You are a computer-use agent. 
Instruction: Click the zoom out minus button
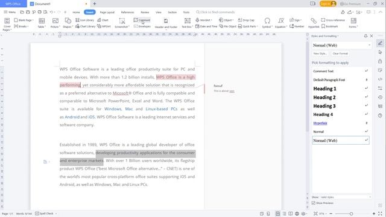point(331,213)
